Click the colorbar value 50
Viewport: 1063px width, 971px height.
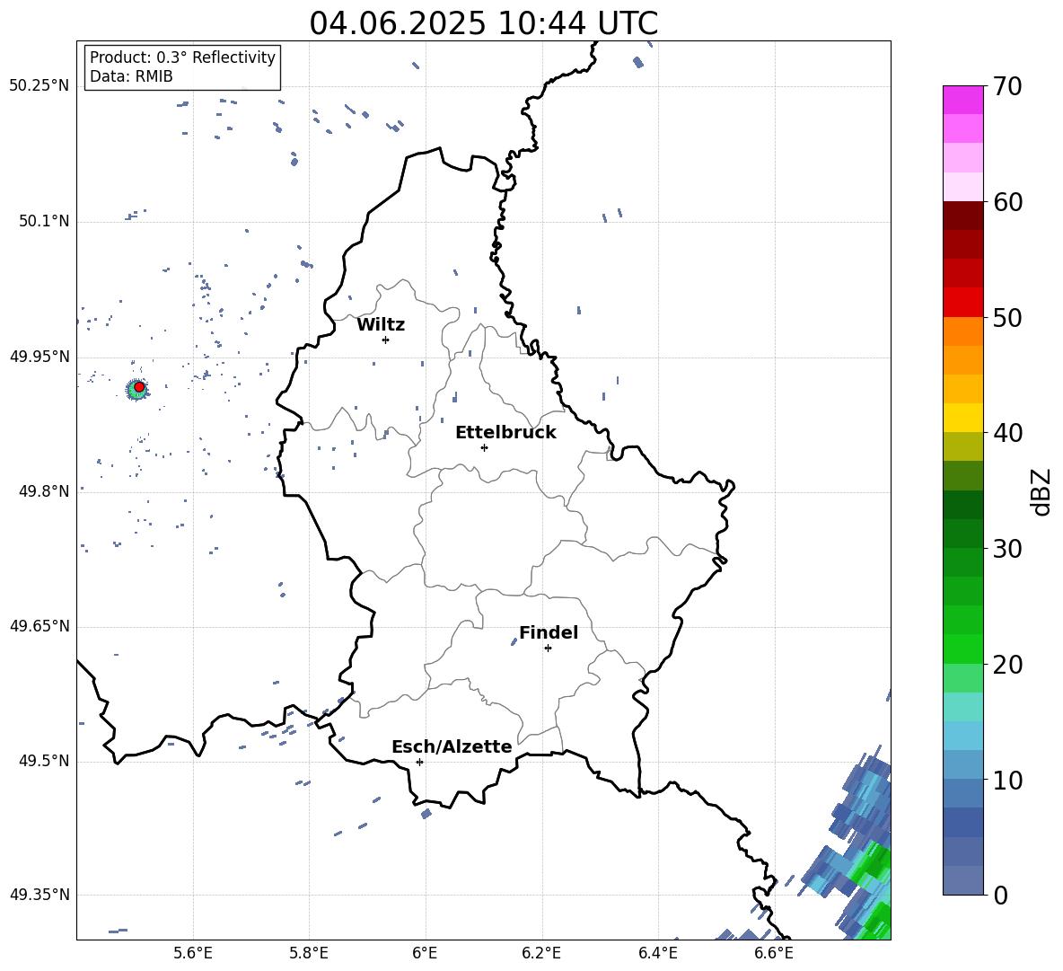tap(1007, 317)
